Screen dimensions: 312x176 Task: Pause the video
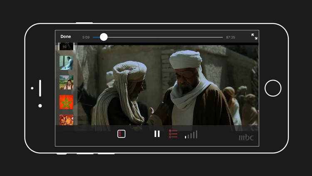[x=157, y=134]
